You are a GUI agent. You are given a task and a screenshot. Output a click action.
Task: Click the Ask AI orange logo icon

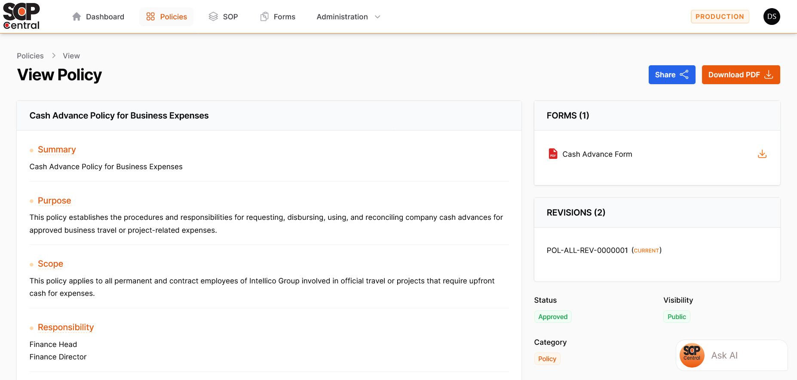pos(692,355)
